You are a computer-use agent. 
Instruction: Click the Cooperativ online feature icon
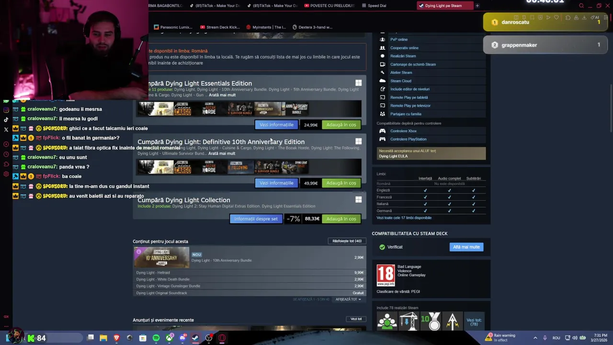tap(382, 48)
